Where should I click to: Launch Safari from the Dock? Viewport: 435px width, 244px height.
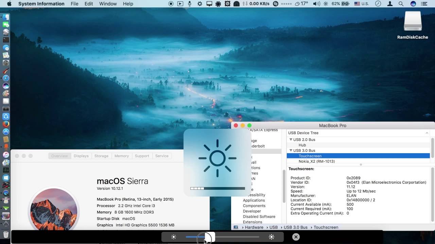(x=6, y=78)
